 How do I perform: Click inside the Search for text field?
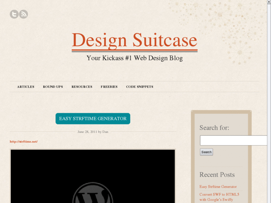click(x=234, y=140)
